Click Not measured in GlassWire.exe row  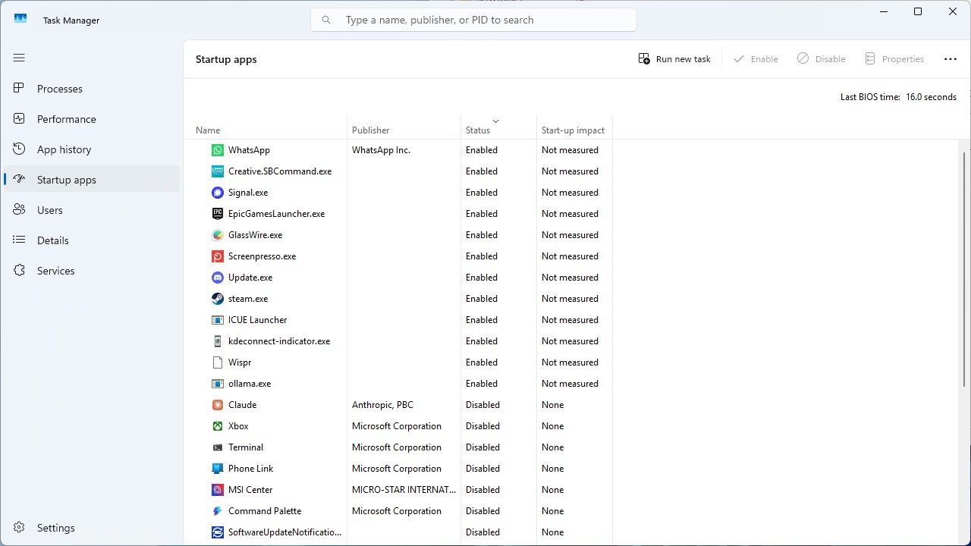coord(570,235)
